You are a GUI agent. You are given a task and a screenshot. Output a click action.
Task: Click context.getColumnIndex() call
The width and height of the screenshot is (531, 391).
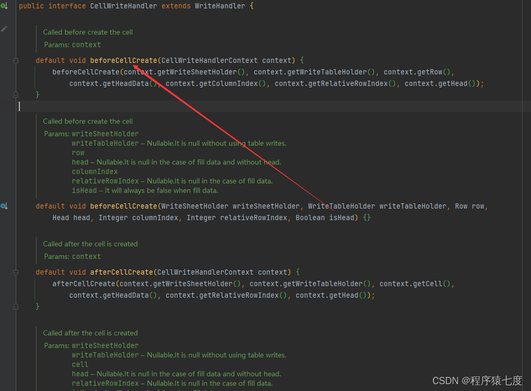pyautogui.click(x=215, y=83)
